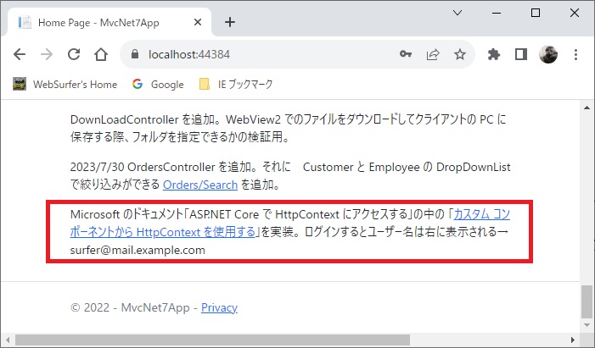This screenshot has height=348, width=595.
Task: Expand the tab search chevron
Action: point(457,13)
